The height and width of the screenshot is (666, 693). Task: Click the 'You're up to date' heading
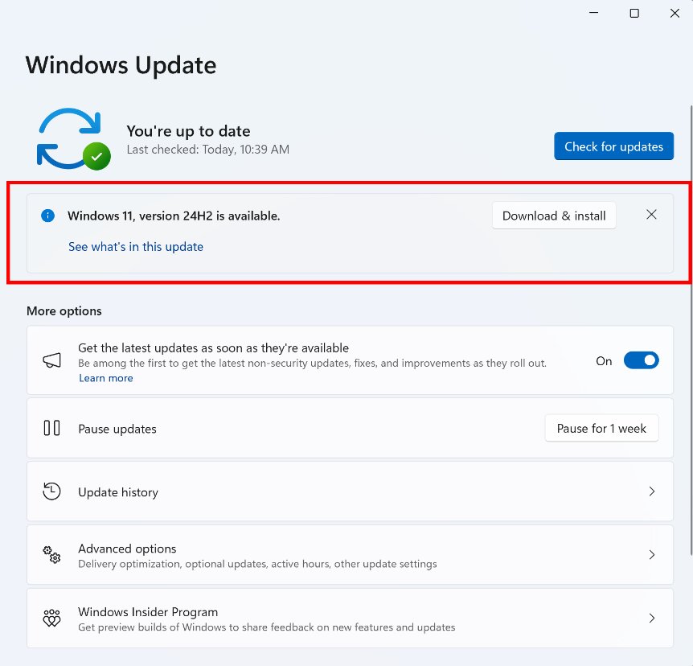[x=188, y=131]
